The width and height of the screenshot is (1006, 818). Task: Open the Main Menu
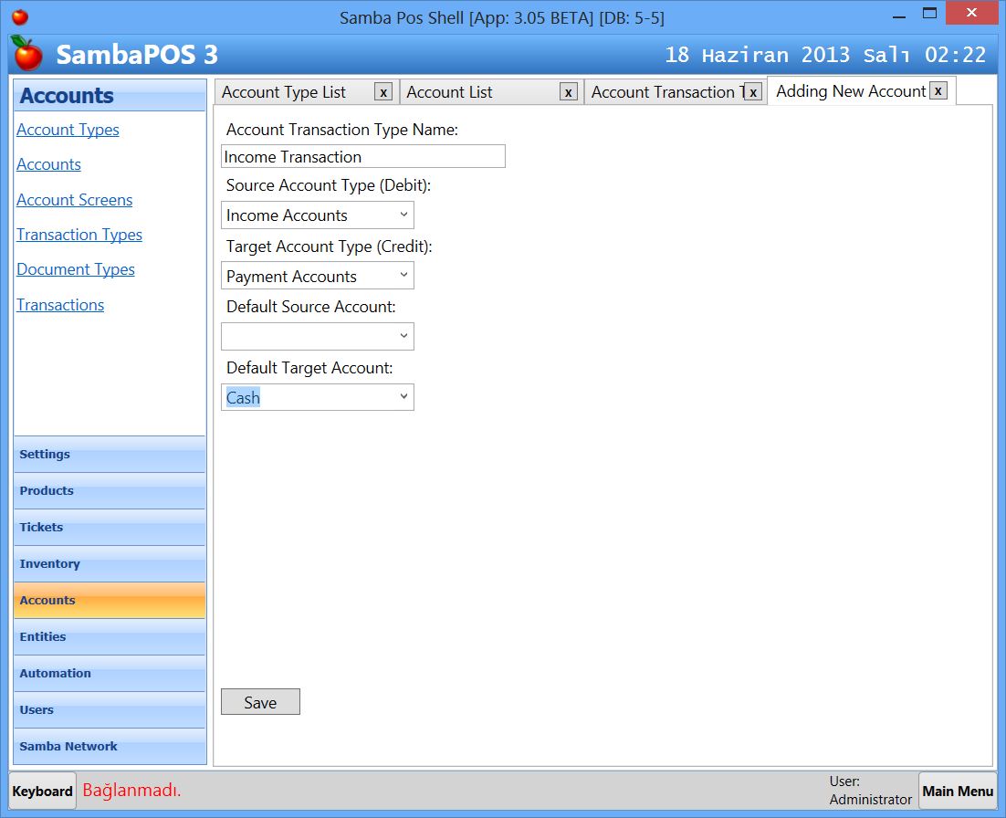pos(957,791)
